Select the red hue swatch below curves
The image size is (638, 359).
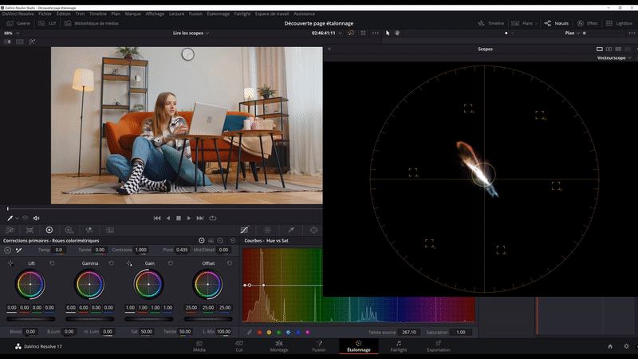[259, 332]
